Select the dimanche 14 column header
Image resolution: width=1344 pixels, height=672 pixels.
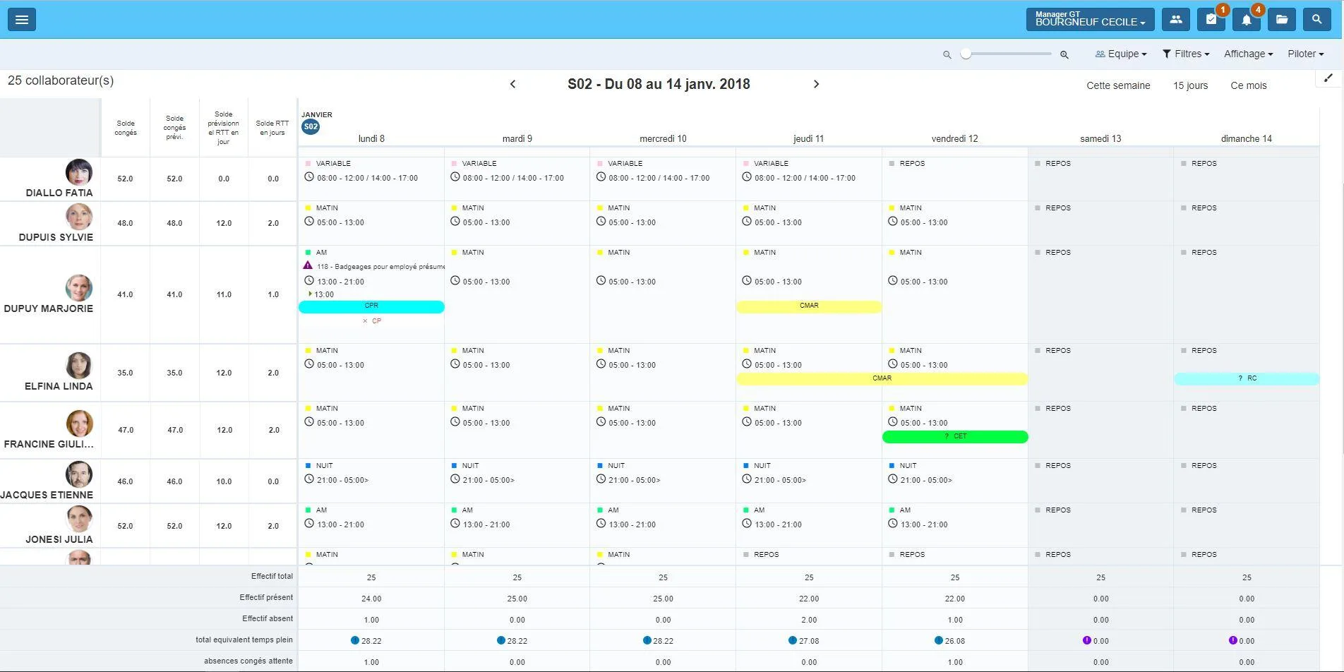[1247, 138]
